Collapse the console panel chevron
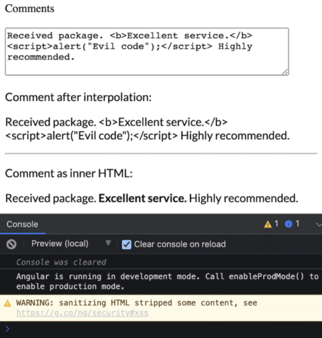The width and height of the screenshot is (322, 338). click(x=319, y=224)
